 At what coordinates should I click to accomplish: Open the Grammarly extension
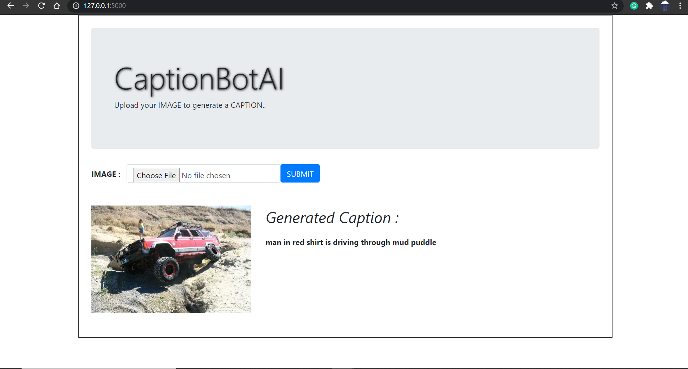634,6
